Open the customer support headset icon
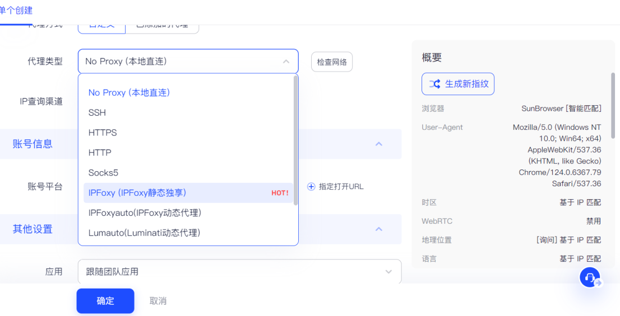This screenshot has width=620, height=316. [590, 277]
